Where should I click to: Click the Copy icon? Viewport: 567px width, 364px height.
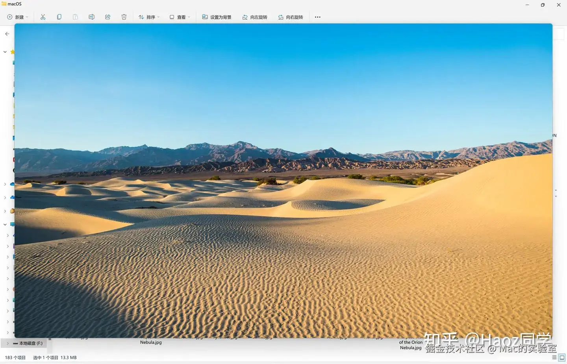tap(59, 17)
